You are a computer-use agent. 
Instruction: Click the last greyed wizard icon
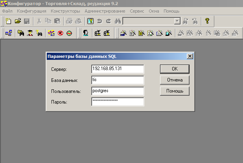pos(235,33)
